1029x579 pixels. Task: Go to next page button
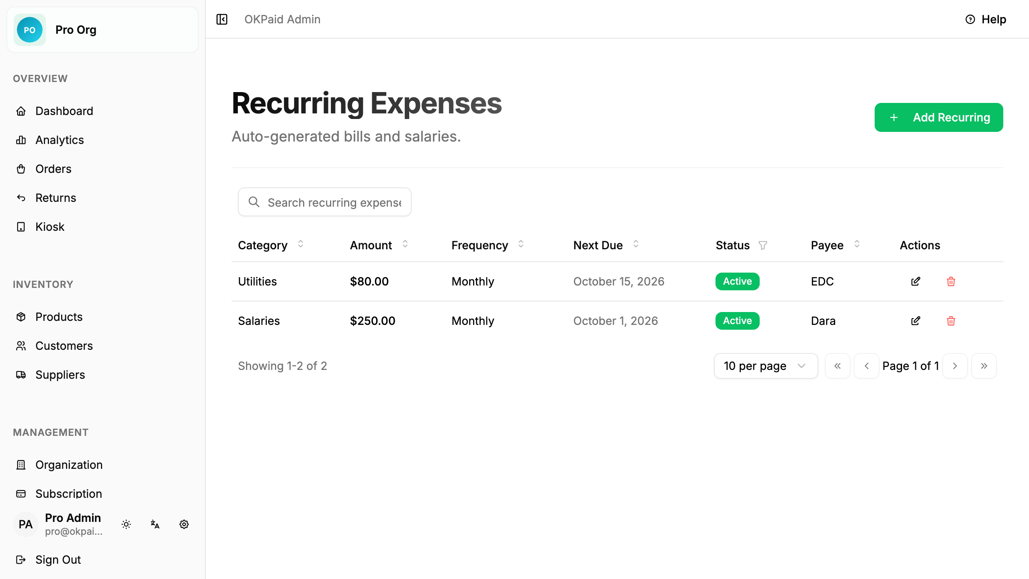tap(955, 366)
